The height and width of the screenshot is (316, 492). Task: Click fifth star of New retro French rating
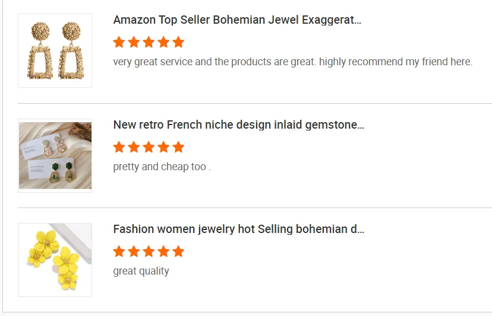pos(178,147)
